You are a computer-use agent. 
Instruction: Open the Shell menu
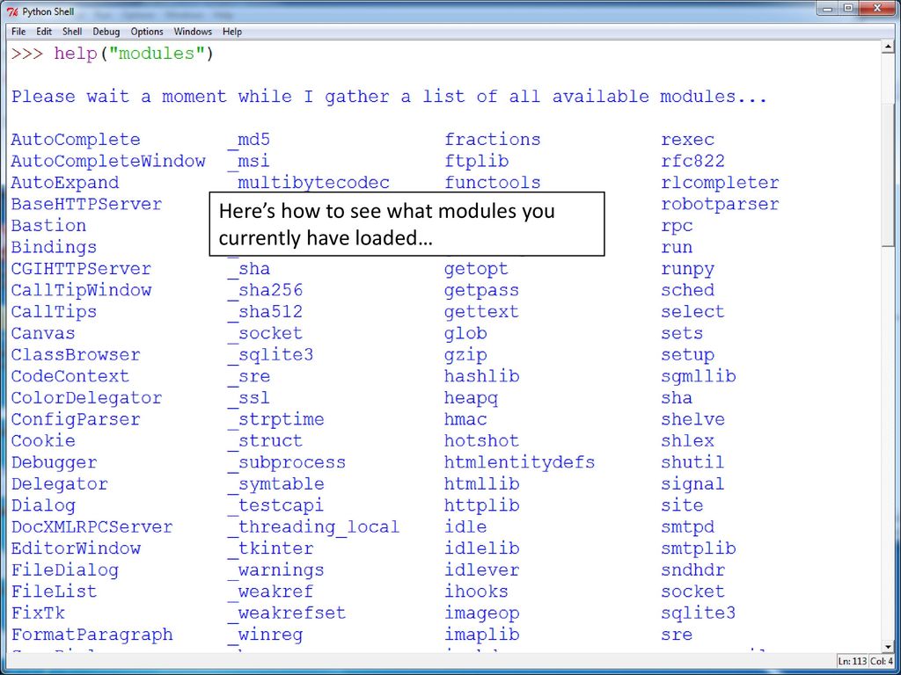tap(72, 32)
